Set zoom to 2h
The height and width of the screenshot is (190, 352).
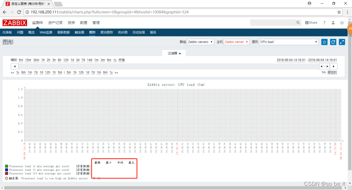pos(48,60)
